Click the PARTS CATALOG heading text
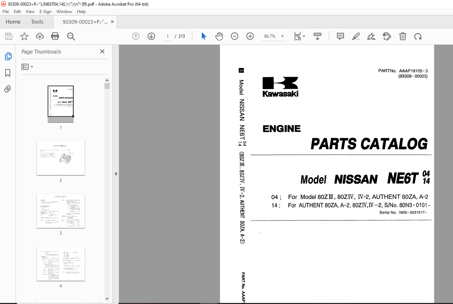 [369, 144]
